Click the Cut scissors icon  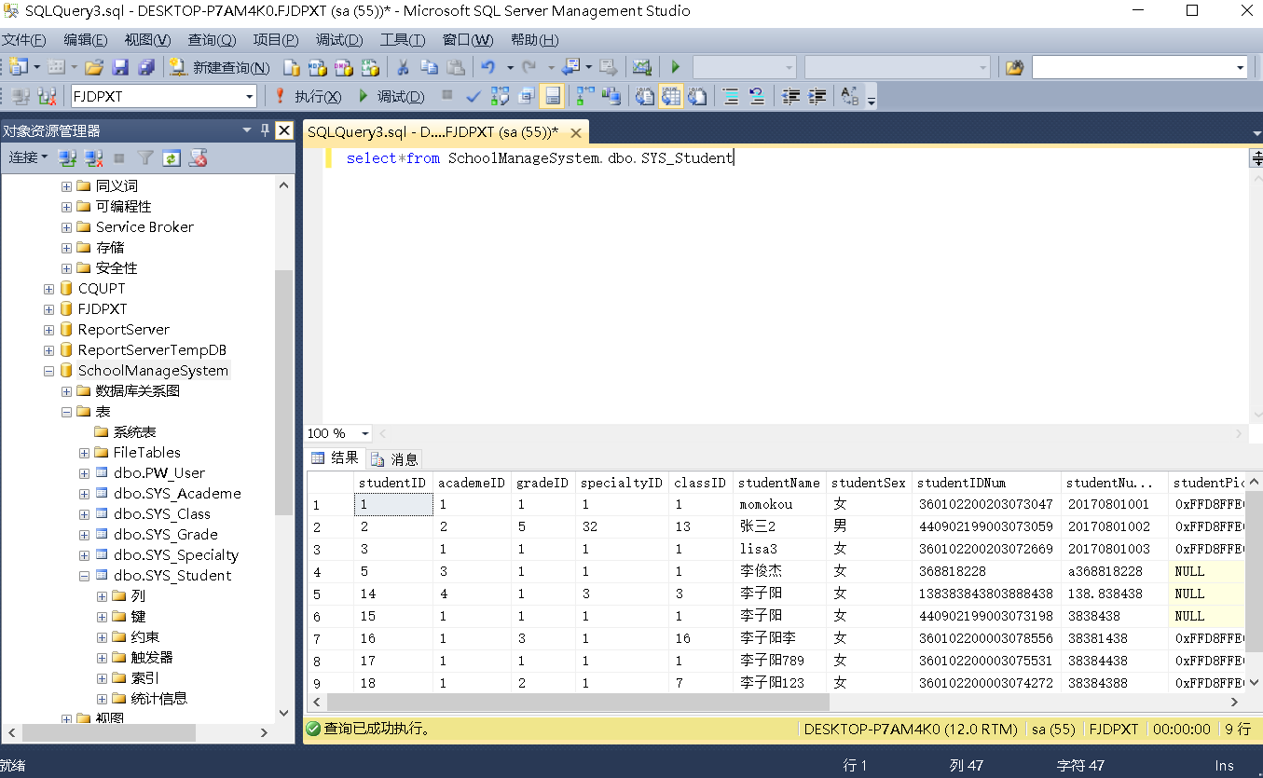click(x=403, y=67)
